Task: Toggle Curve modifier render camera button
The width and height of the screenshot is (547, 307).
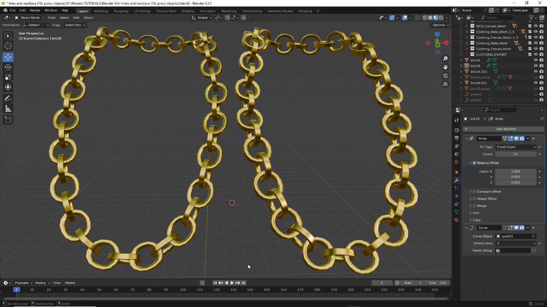Action: (x=522, y=228)
